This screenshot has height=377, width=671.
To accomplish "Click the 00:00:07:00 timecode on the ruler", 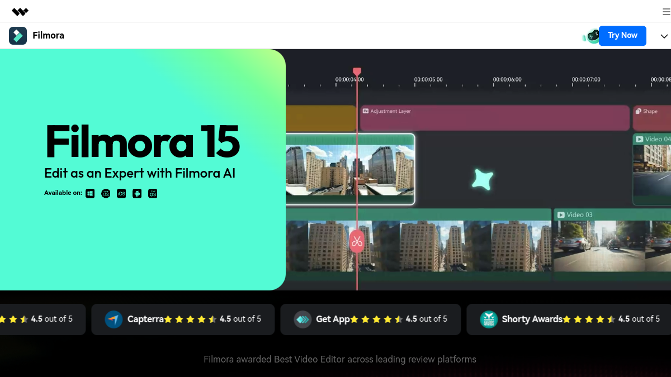I will 586,79.
